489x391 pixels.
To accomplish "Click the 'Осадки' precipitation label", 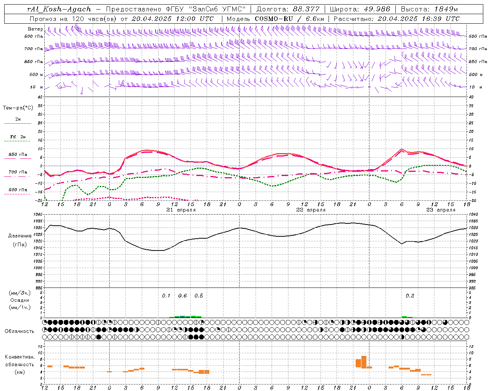I will [x=19, y=300].
